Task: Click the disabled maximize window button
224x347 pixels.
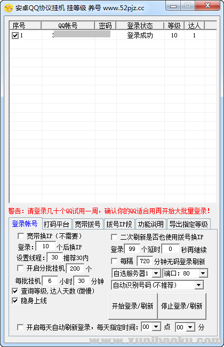Action: tap(188, 6)
